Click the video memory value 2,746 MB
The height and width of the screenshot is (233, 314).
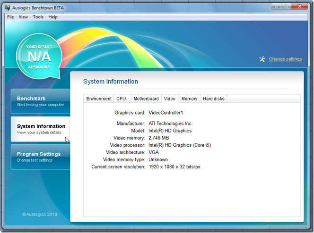tap(158, 138)
